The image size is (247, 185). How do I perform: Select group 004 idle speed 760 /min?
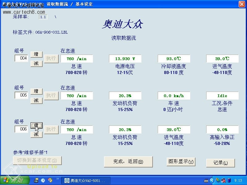77,59
